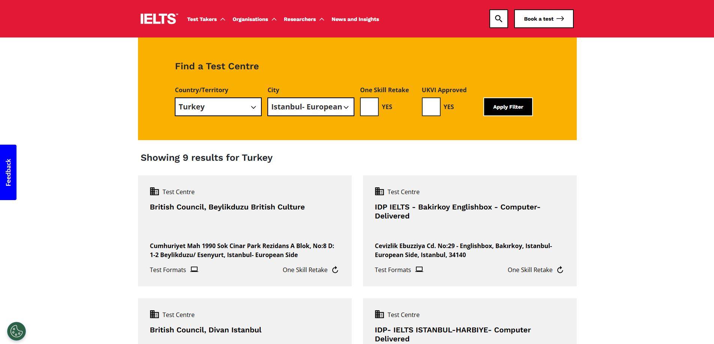The height and width of the screenshot is (344, 714).
Task: Click Showing 9 results for Turkey heading
Action: [207, 158]
